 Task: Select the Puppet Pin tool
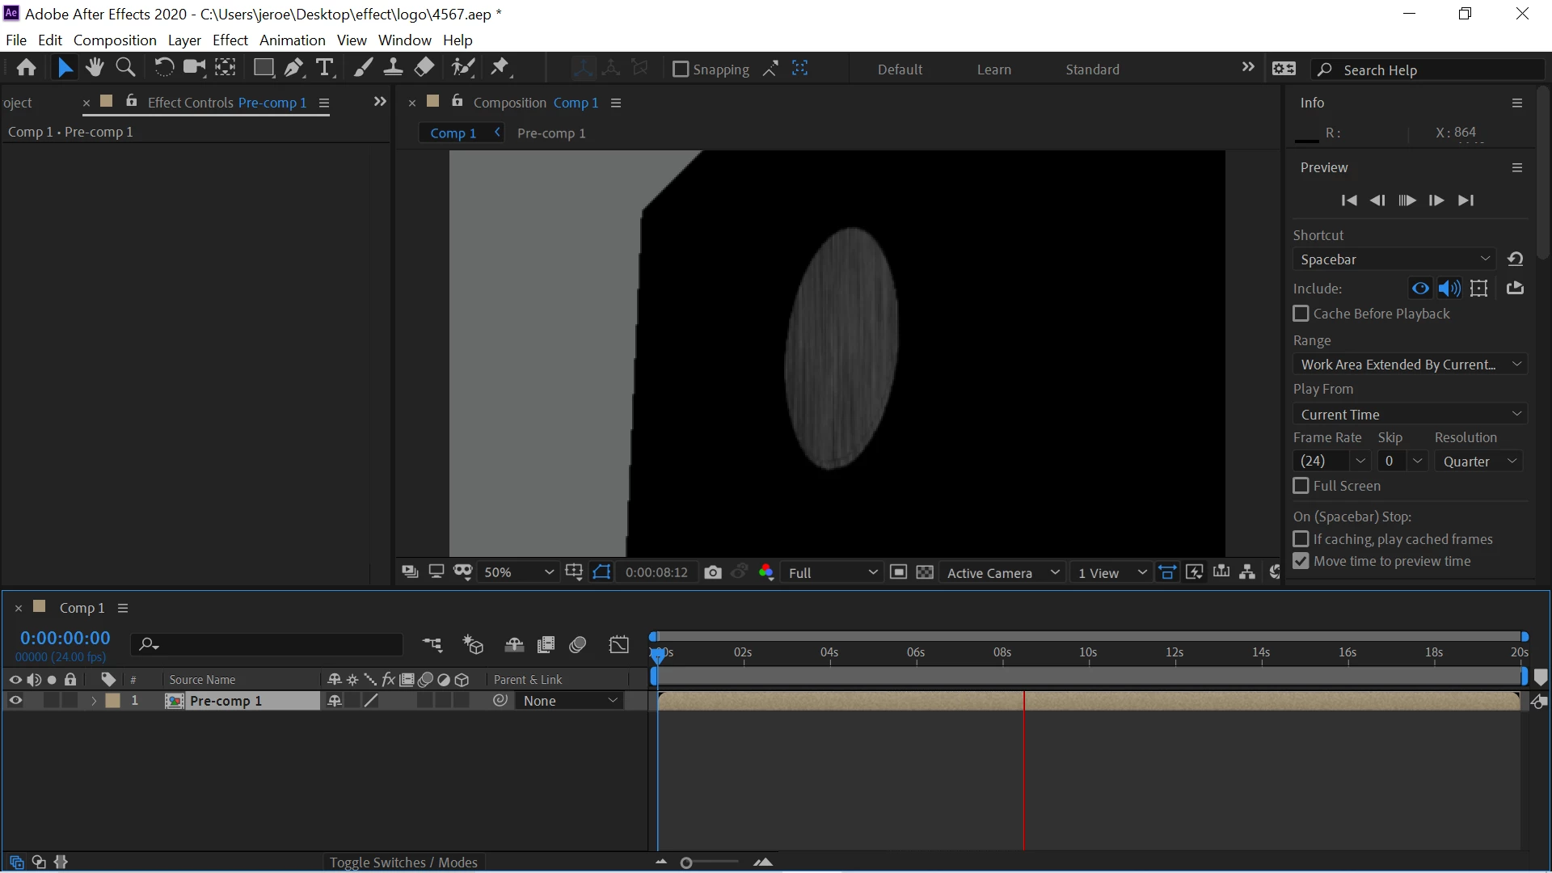tap(500, 68)
